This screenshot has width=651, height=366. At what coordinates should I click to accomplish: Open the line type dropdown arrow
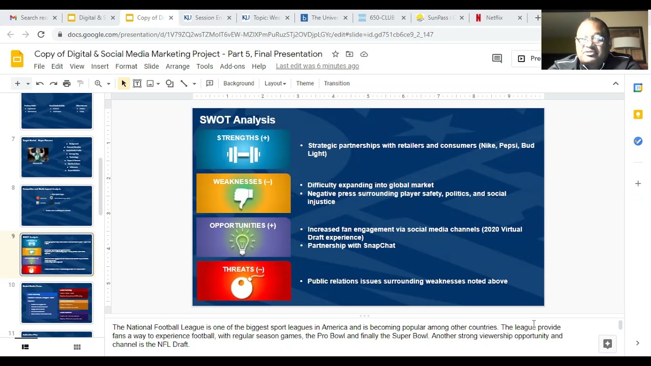[x=194, y=84]
